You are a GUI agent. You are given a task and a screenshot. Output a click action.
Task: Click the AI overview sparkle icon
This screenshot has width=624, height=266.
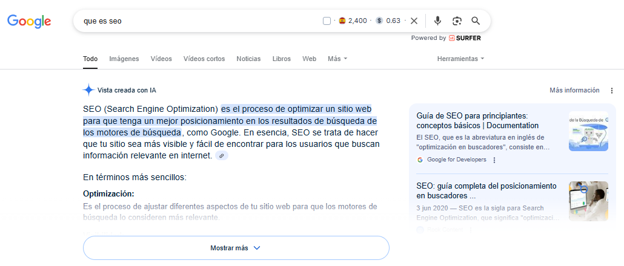[88, 90]
